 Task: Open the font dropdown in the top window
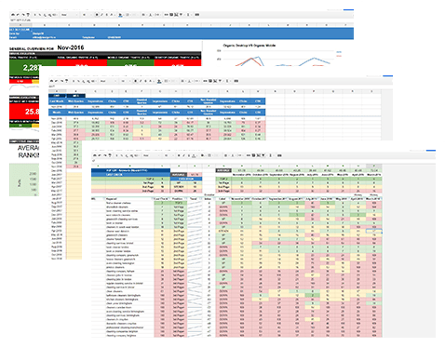pyautogui.click(x=69, y=15)
